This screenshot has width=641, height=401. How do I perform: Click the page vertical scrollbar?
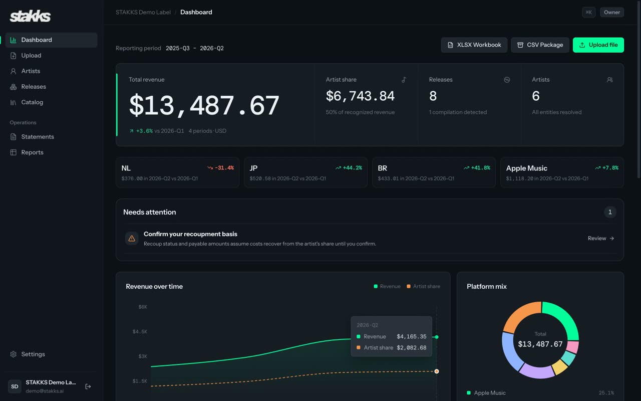(x=638, y=90)
